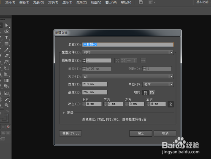Viewport: 211px width, 159px height.
Task: Choose landscape orientation
Action: click(152, 92)
